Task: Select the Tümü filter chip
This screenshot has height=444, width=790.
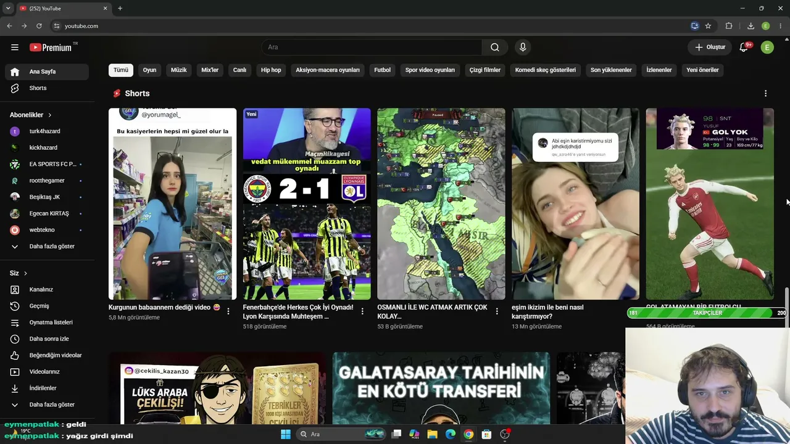Action: [121, 70]
